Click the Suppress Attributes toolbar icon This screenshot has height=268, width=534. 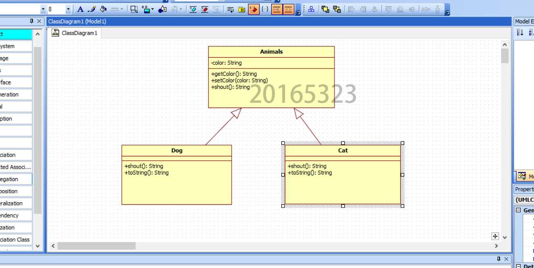point(193,9)
